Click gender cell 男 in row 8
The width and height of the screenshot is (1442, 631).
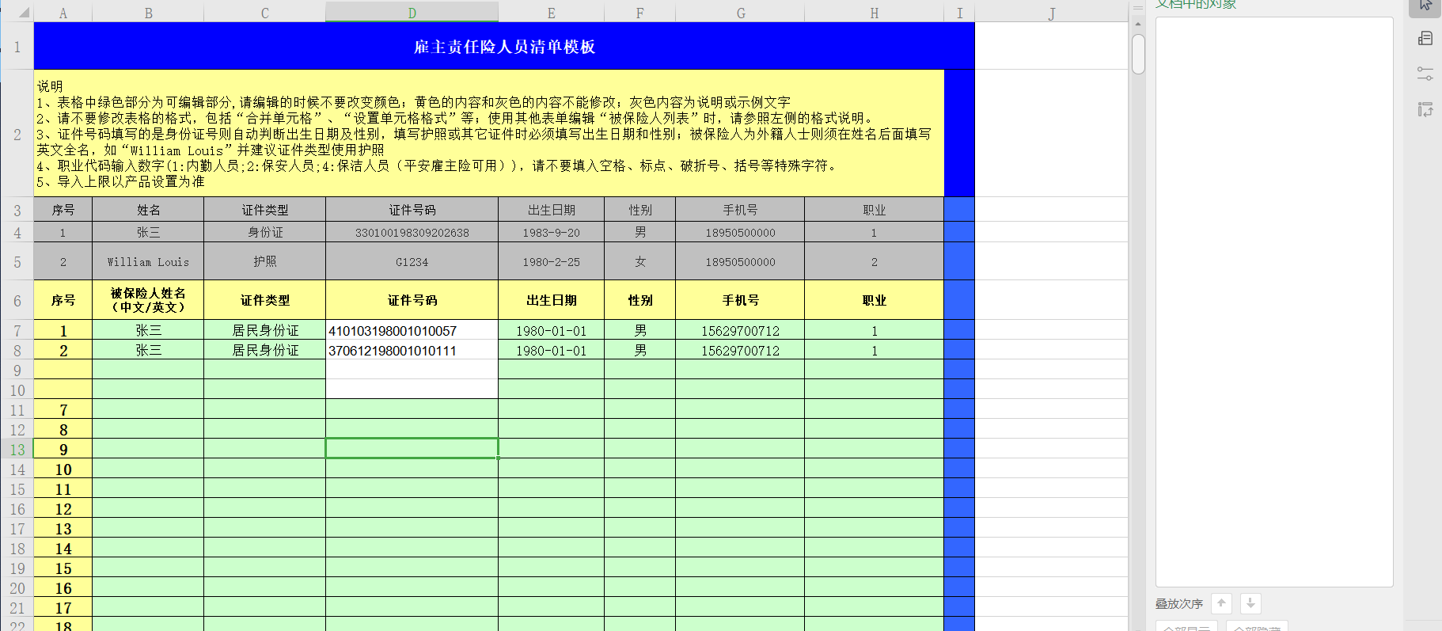click(x=639, y=350)
